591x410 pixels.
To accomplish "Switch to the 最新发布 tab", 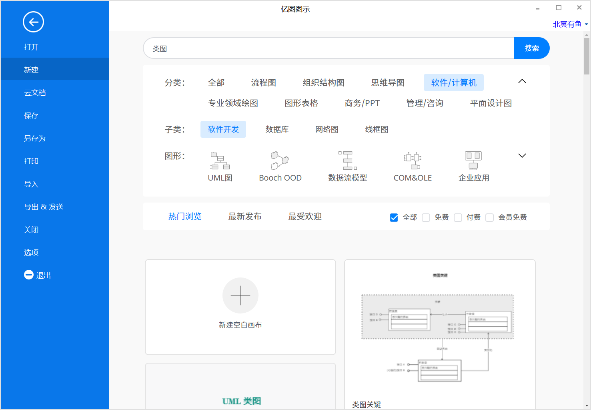I will pos(245,217).
